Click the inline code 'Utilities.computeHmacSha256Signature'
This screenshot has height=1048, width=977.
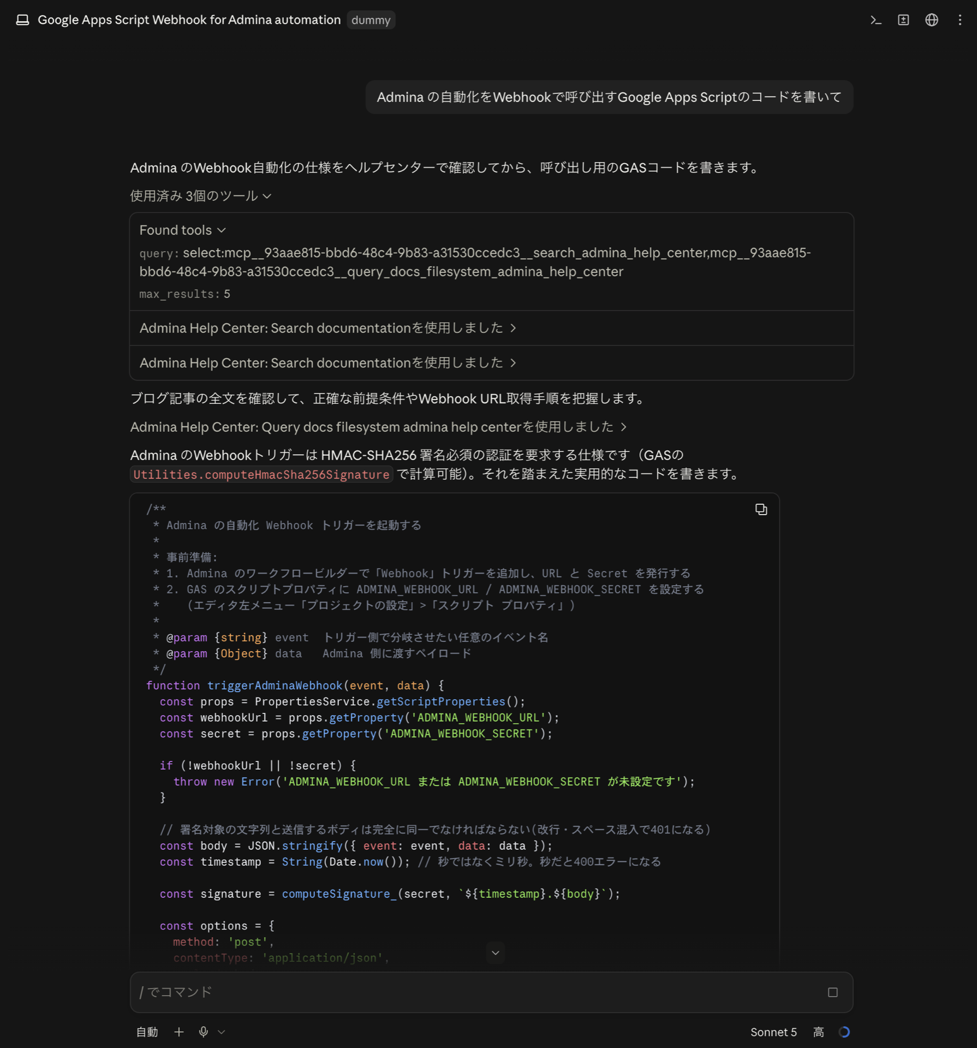pos(261,474)
